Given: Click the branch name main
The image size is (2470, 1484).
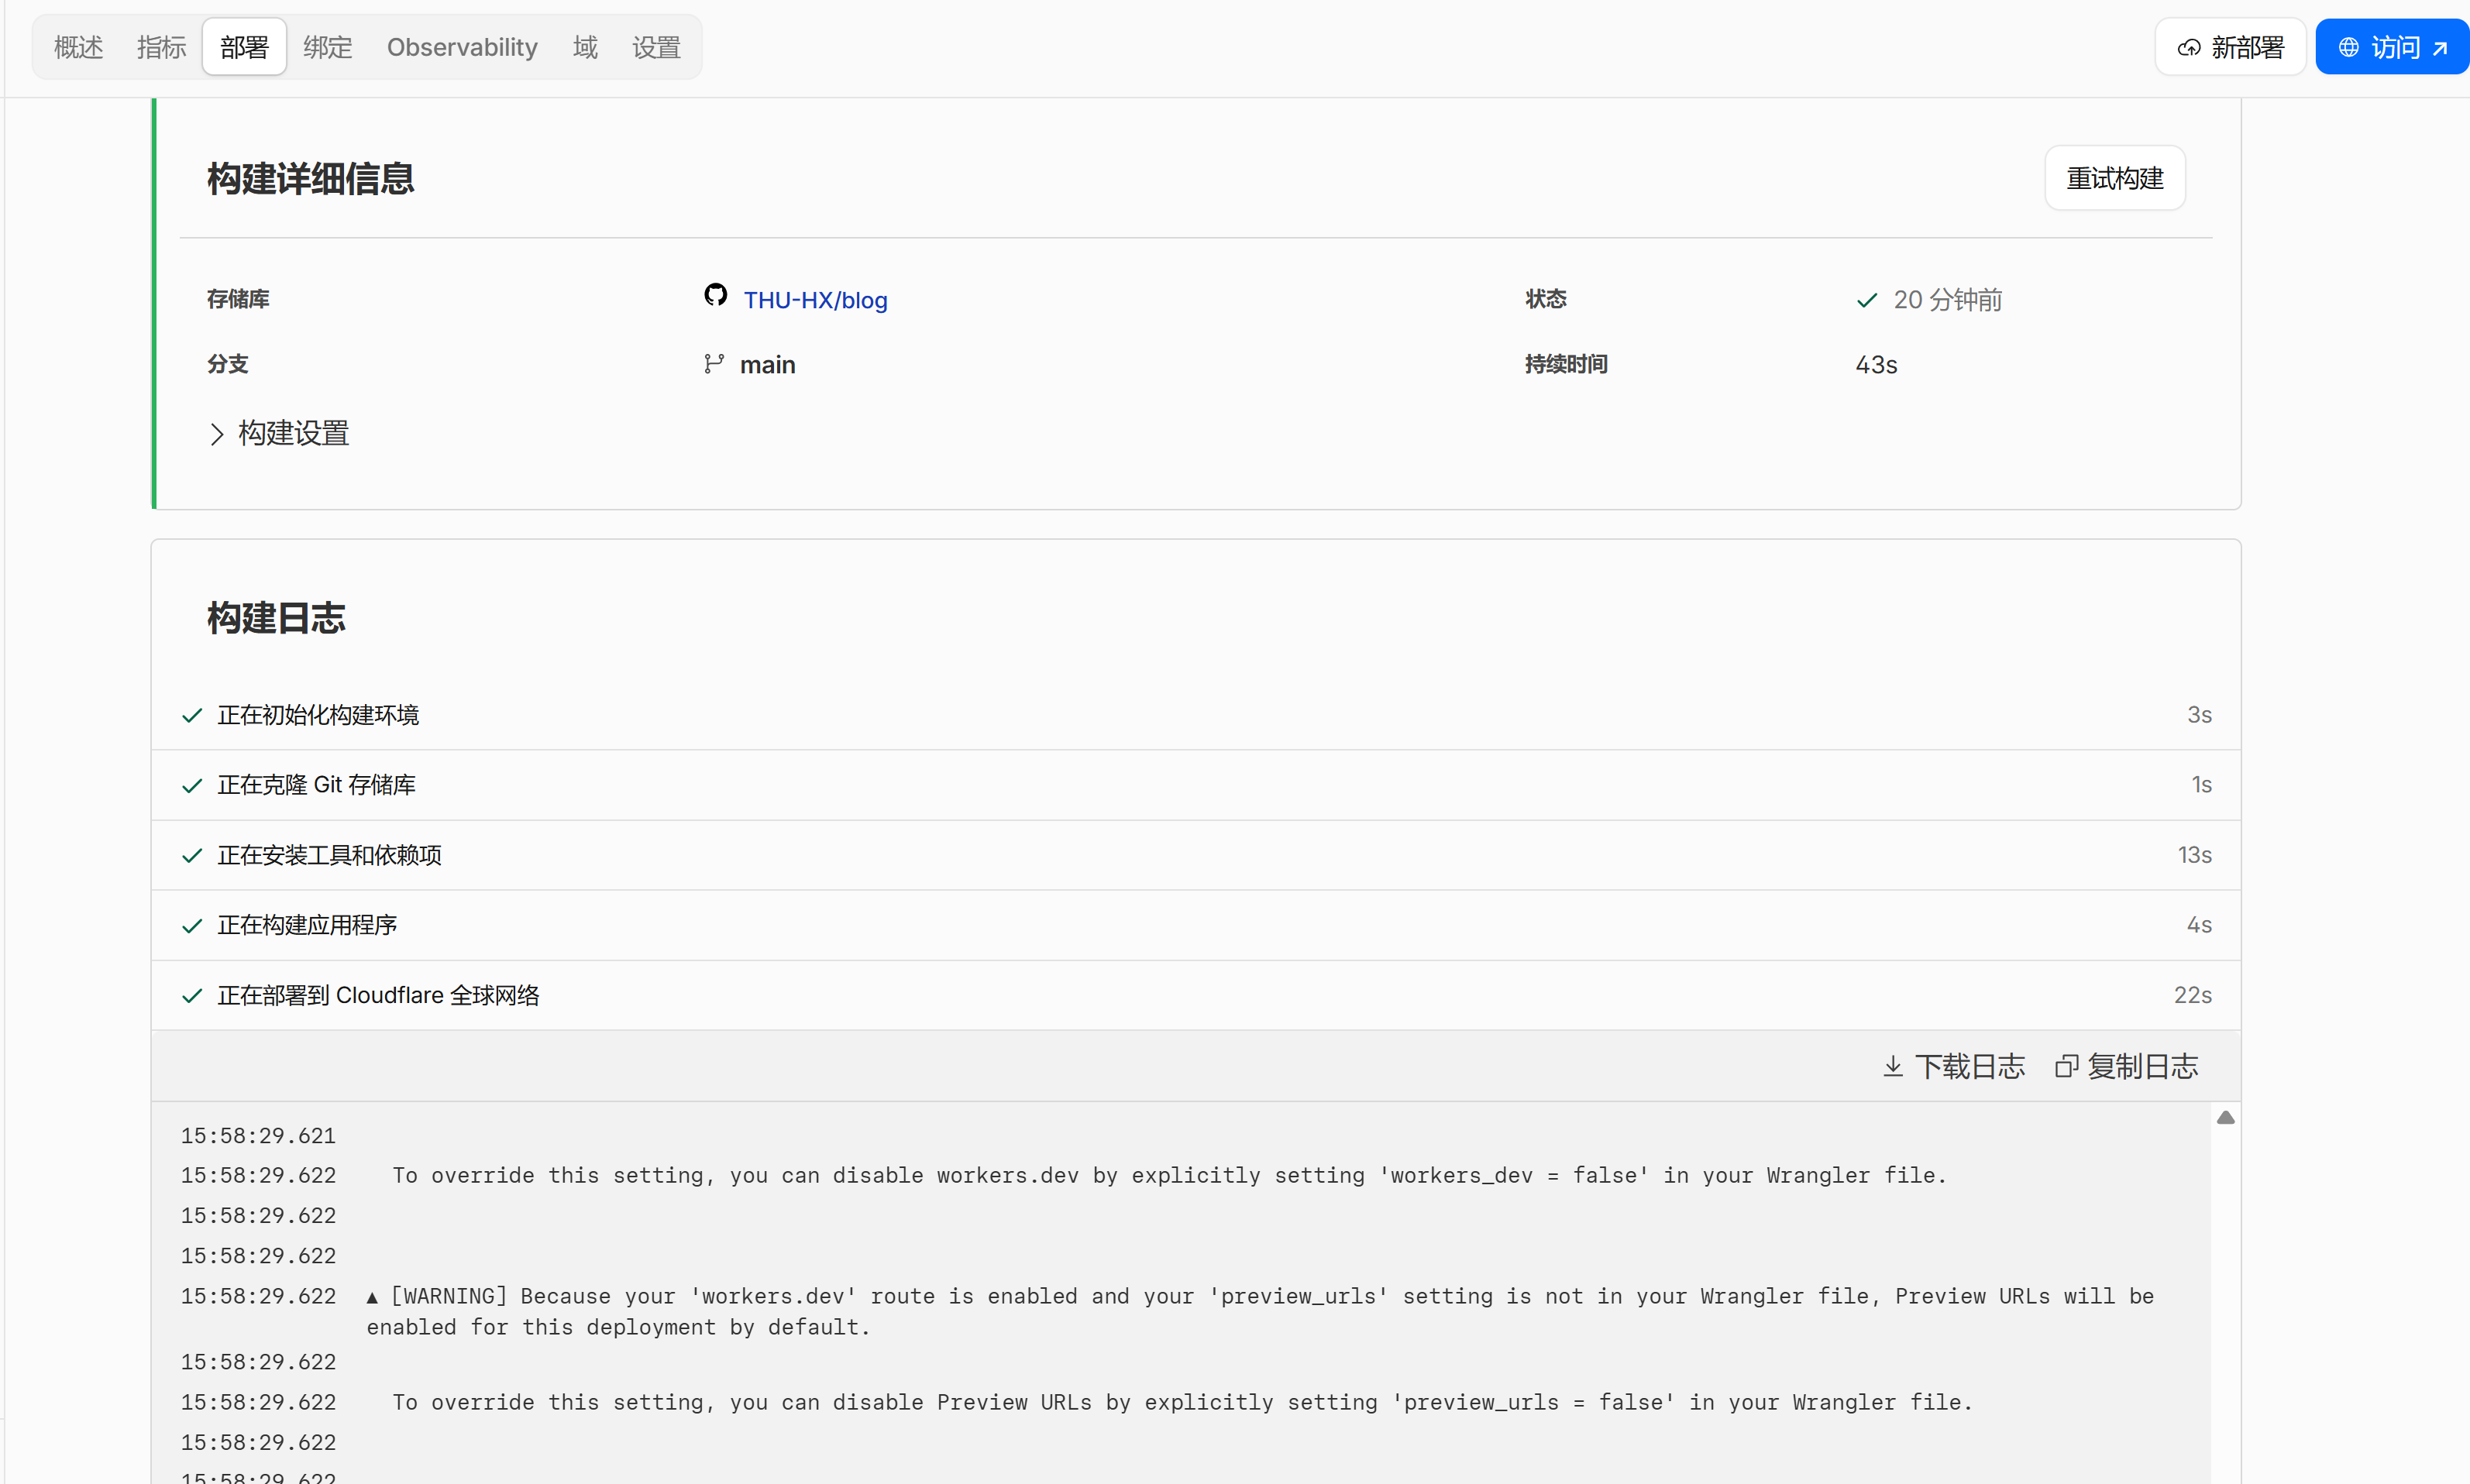Looking at the screenshot, I should coord(768,365).
